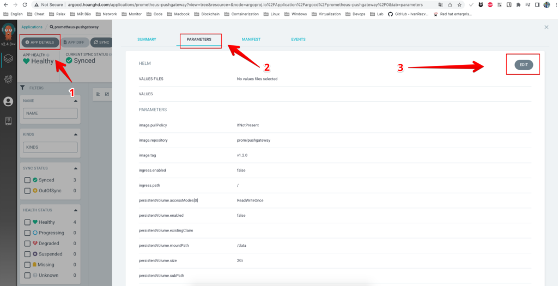The width and height of the screenshot is (558, 286).
Task: Open the media control playlist icon
Action: (x=527, y=5)
